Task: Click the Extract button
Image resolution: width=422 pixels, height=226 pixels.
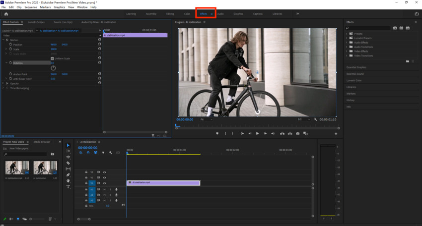Action: tap(290, 133)
